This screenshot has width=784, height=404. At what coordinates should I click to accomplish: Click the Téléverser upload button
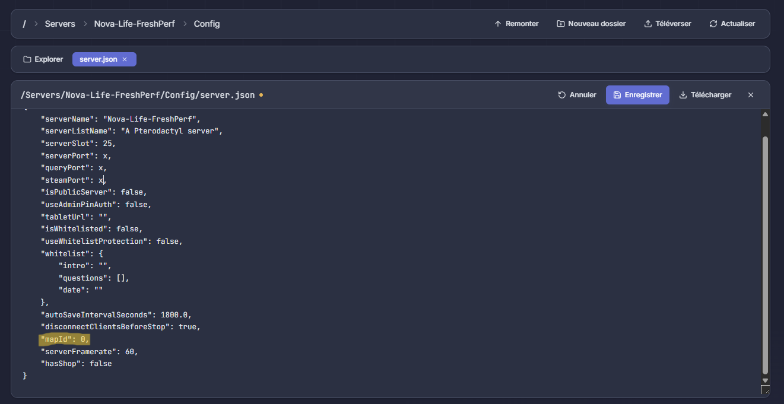coord(668,24)
